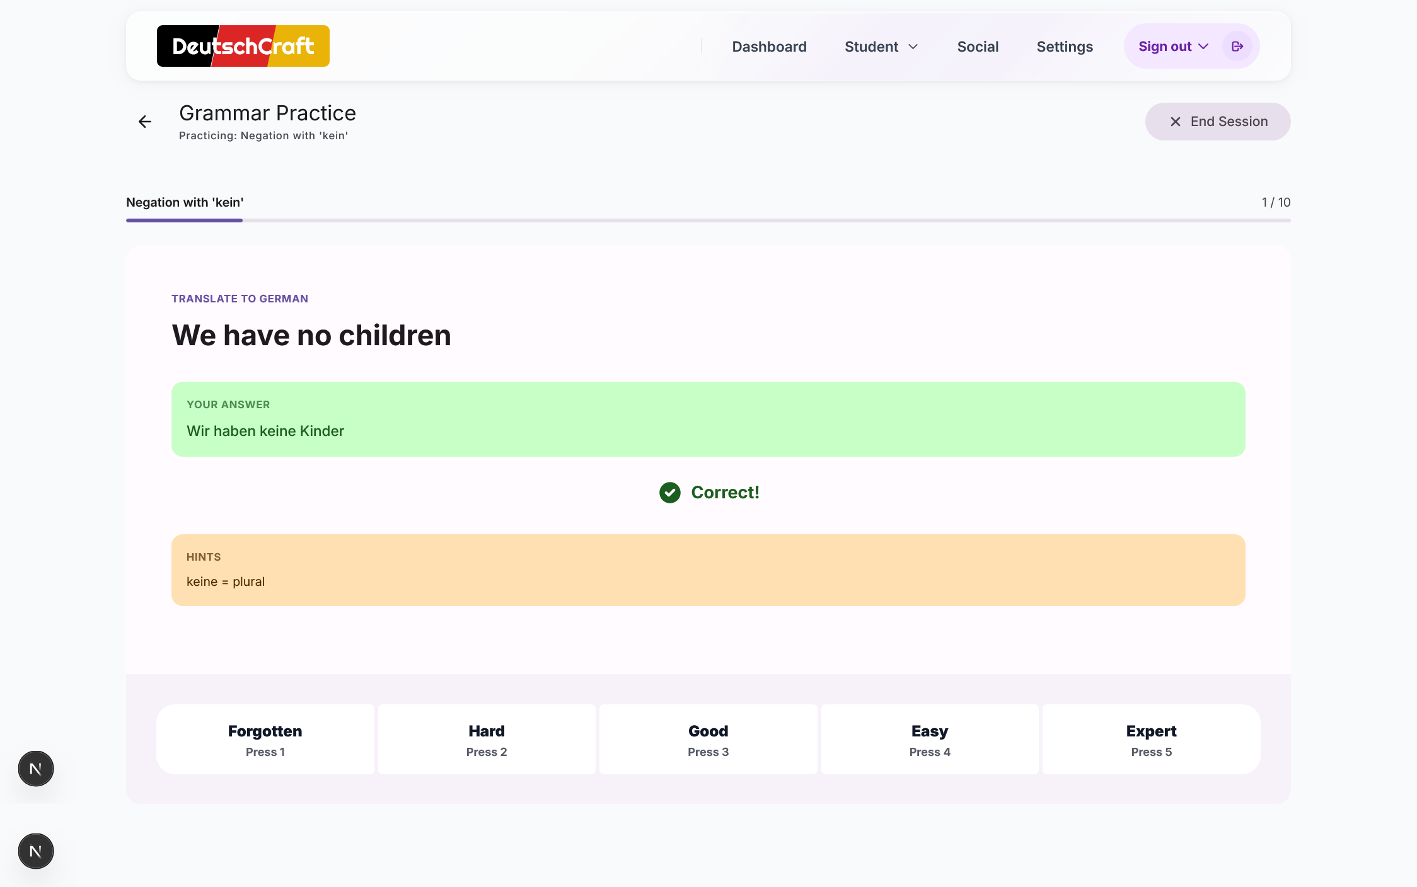Click the session progress bar

tap(708, 220)
